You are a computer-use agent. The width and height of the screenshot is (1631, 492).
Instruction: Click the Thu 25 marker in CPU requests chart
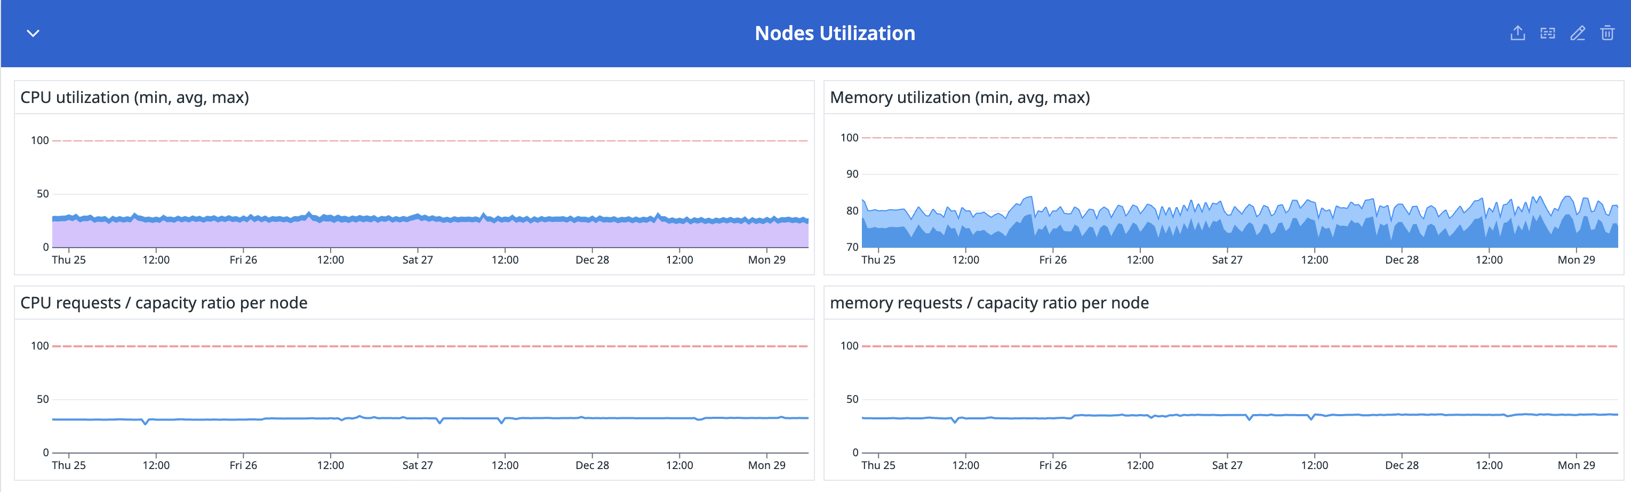point(68,465)
